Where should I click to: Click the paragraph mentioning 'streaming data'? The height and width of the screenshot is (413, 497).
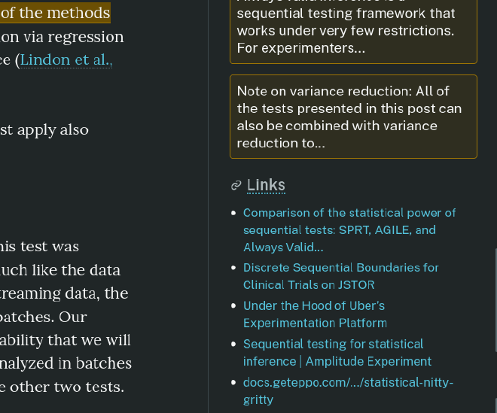(64, 293)
